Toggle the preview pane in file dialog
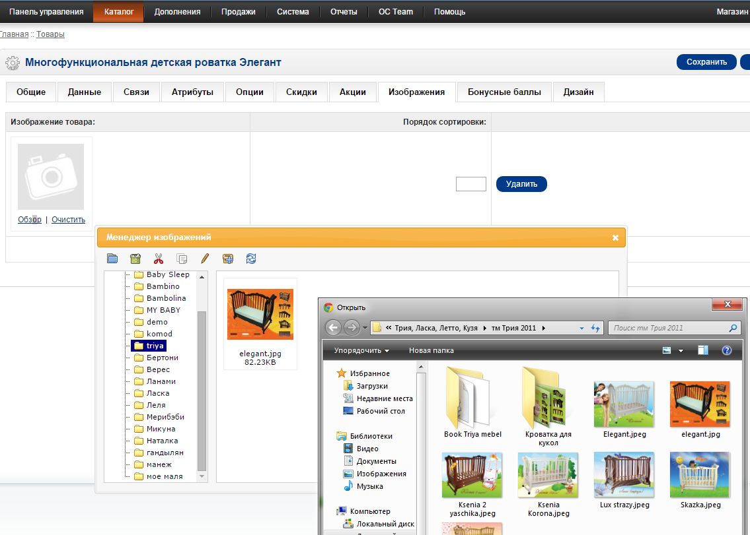The image size is (750, 535). 702,350
